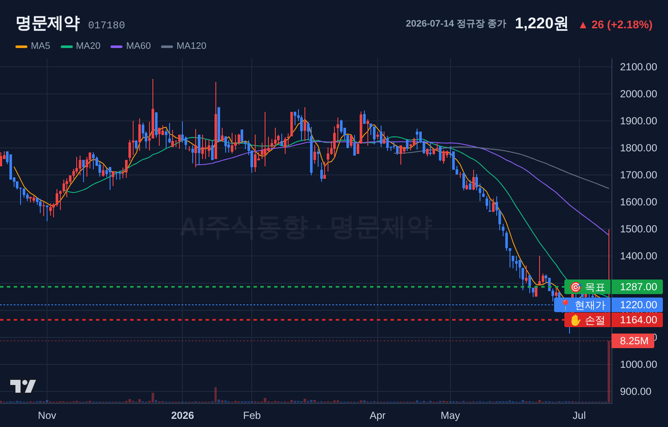The width and height of the screenshot is (668, 427).
Task: Click the tall latest volume bar
Action: [609, 372]
